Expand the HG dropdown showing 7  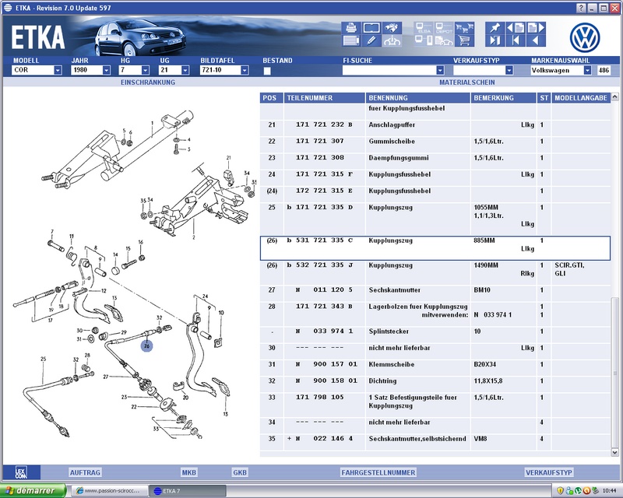[x=146, y=70]
